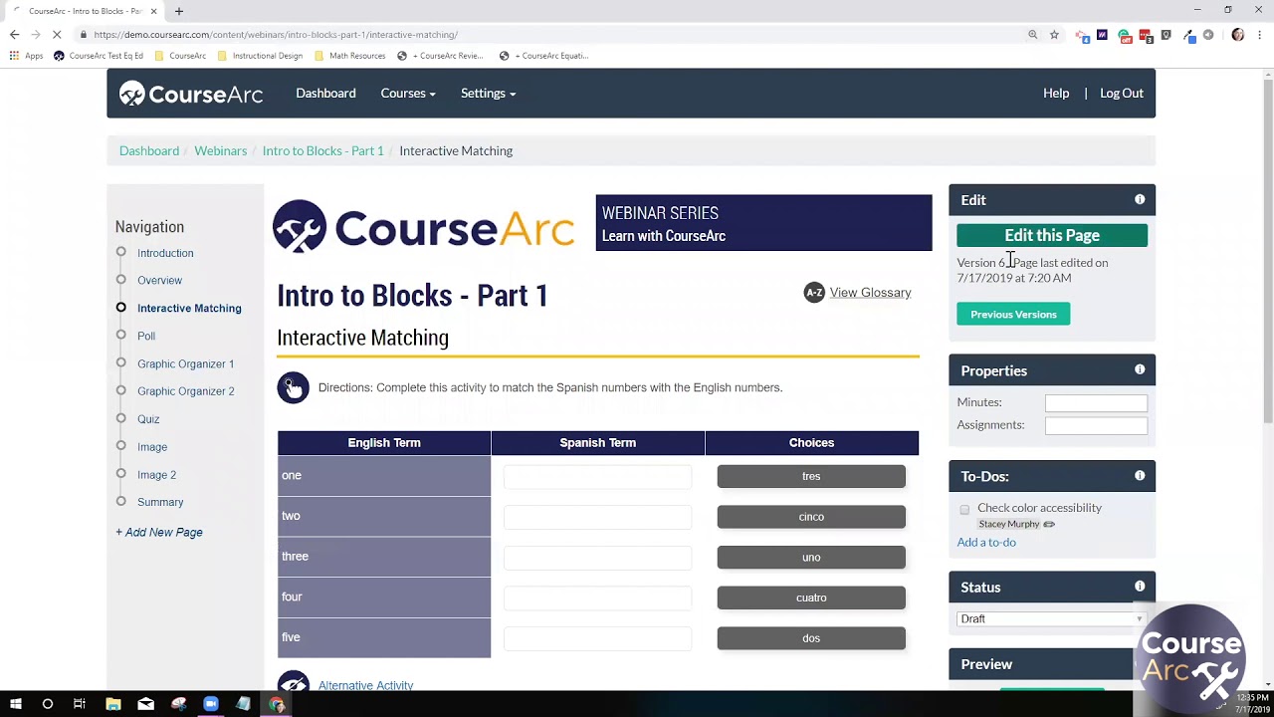Select the 'uno' choice tile
1274x717 pixels.
pyautogui.click(x=811, y=558)
